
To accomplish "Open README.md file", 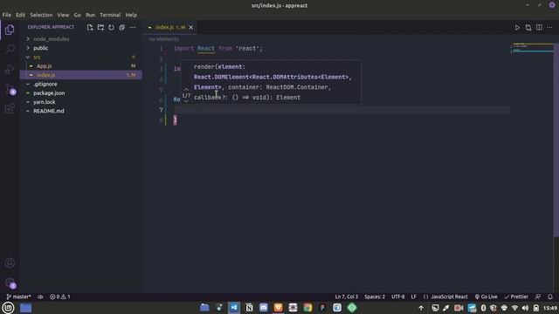I will click(49, 111).
